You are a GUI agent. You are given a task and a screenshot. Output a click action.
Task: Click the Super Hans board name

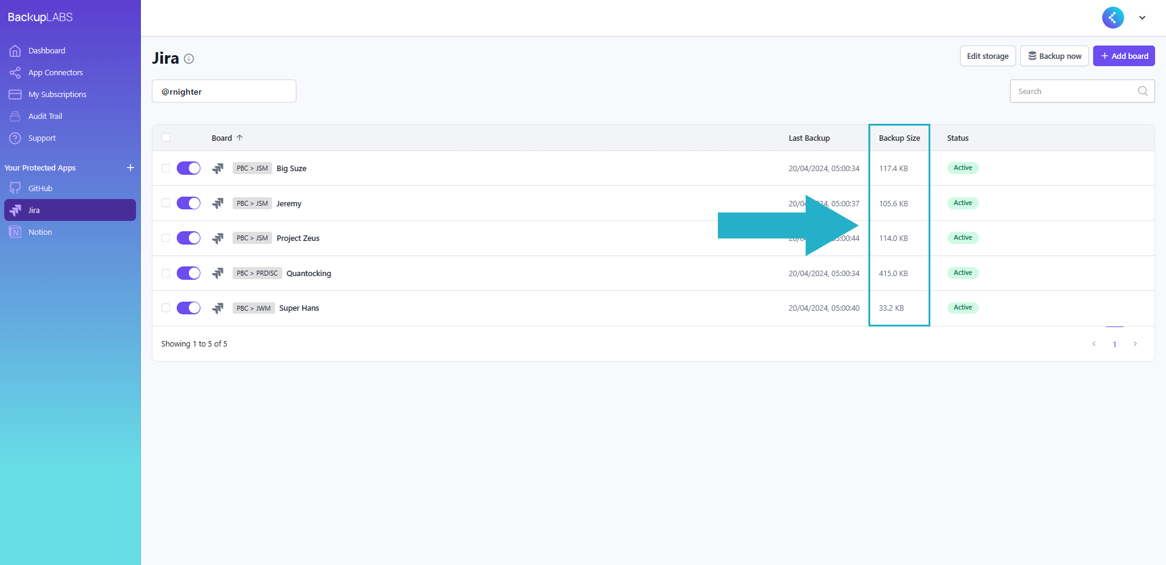[x=299, y=308]
